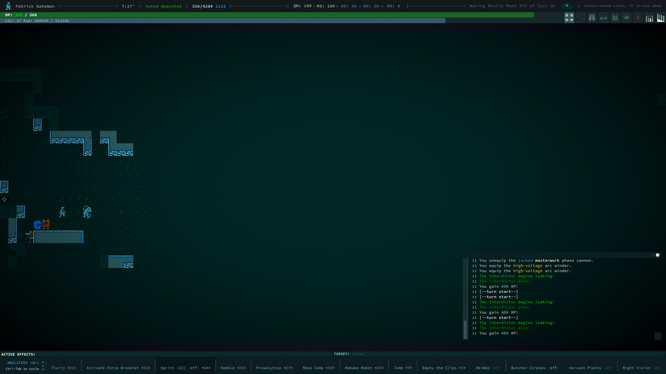Click the rightmost bar chart toolbar icon
Screen dimensions: 666x374
[x=660, y=18]
